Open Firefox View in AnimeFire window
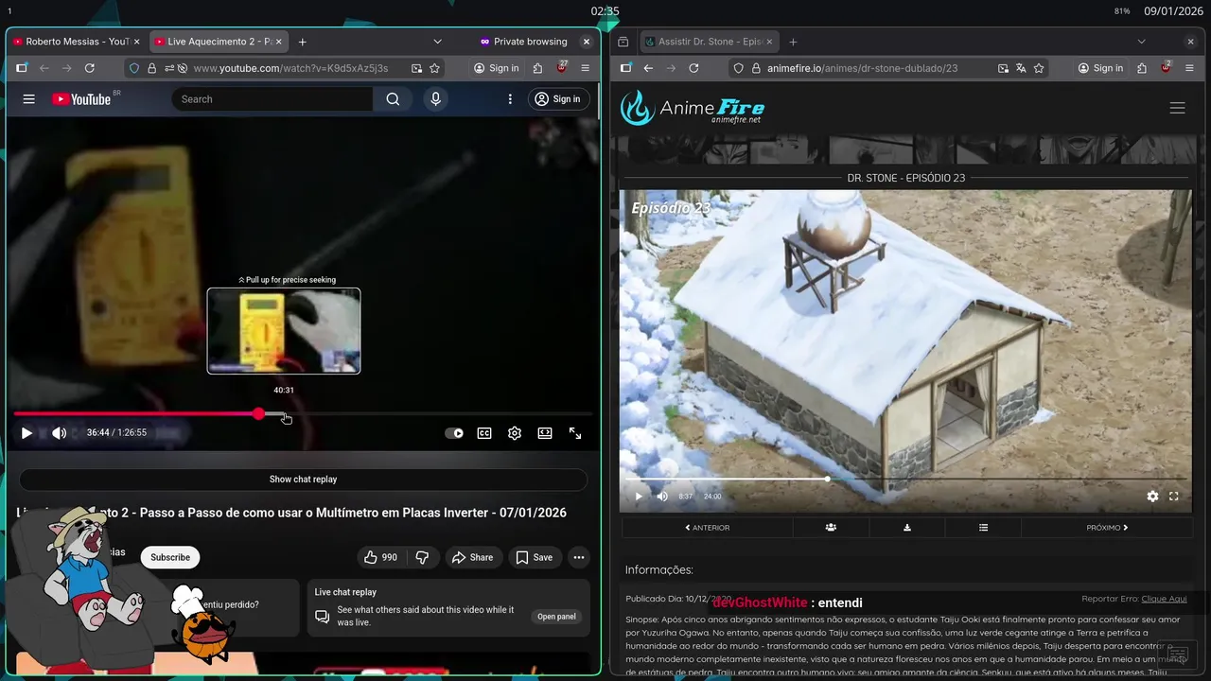This screenshot has height=681, width=1211. tap(623, 42)
